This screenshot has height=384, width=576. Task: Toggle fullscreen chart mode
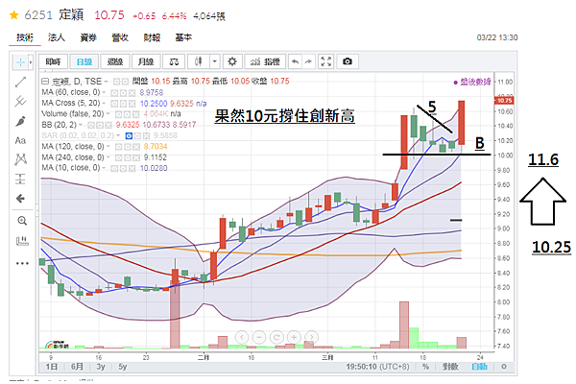click(x=325, y=61)
